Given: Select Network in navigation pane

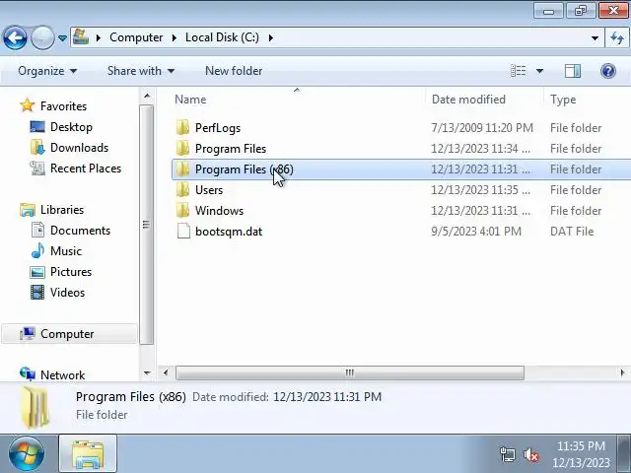Looking at the screenshot, I should (62, 374).
